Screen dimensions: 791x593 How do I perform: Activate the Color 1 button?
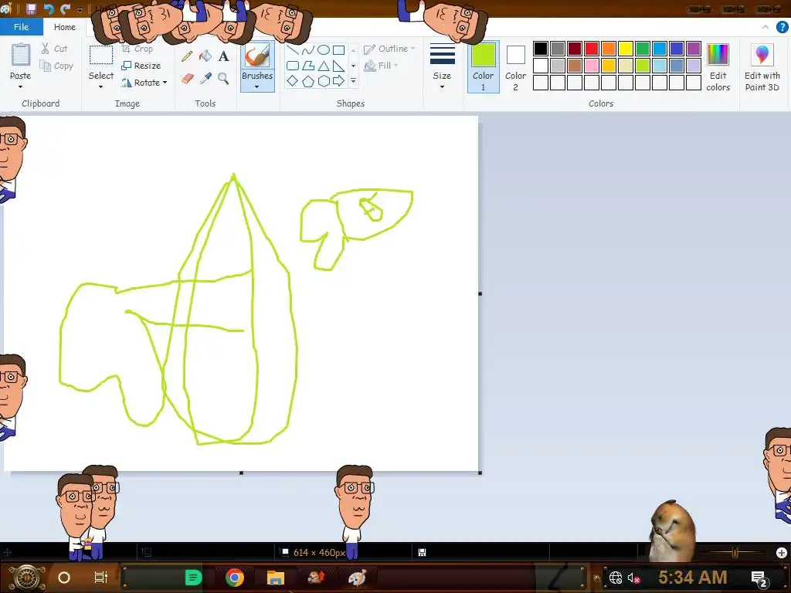[483, 66]
